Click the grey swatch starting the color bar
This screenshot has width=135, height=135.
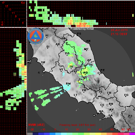pyautogui.click(x=30, y=134)
